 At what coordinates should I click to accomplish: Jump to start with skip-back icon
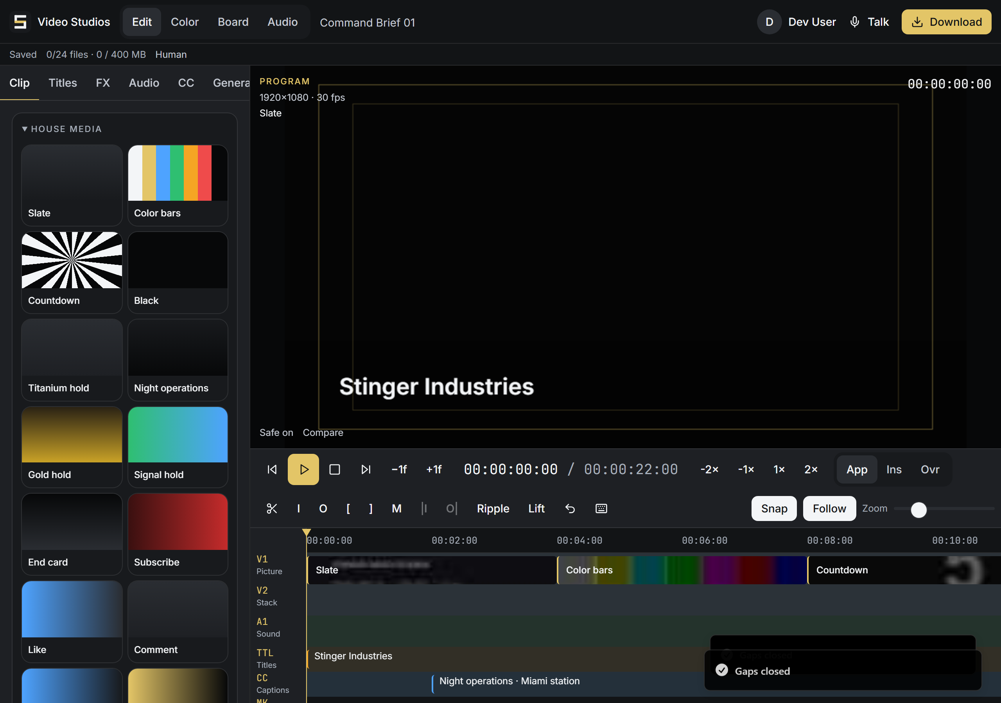pos(272,469)
